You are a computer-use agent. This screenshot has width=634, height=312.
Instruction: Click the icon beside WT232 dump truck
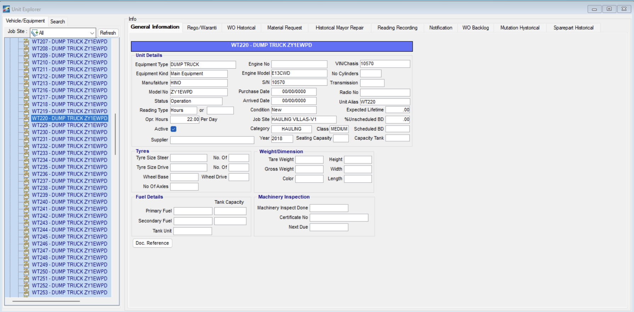click(26, 146)
